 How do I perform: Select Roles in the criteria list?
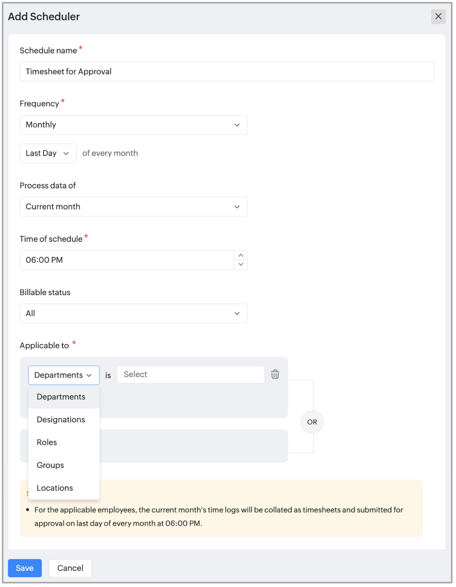[47, 443]
